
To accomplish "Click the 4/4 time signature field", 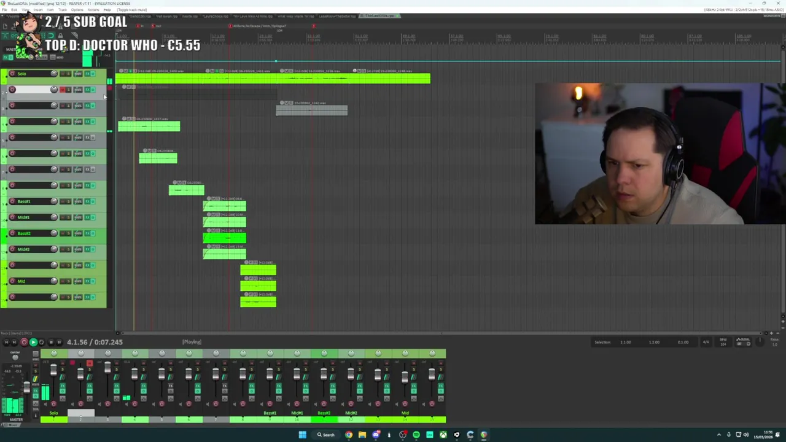I will (706, 342).
